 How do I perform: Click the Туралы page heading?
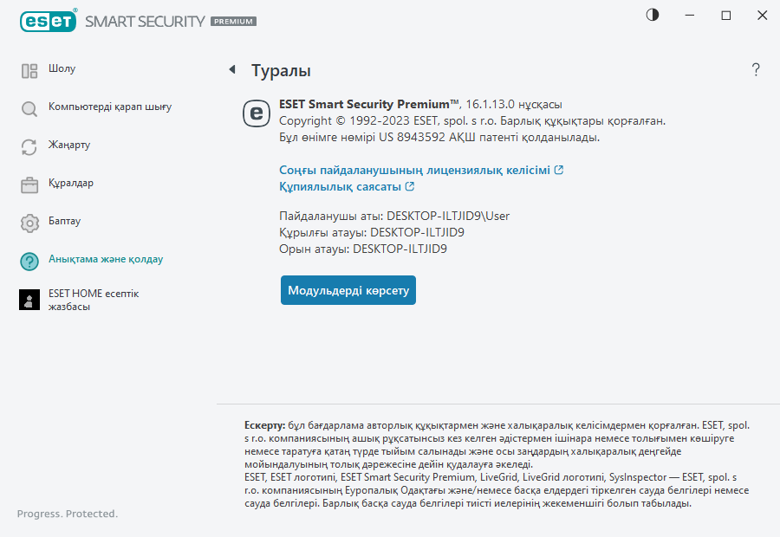(281, 71)
